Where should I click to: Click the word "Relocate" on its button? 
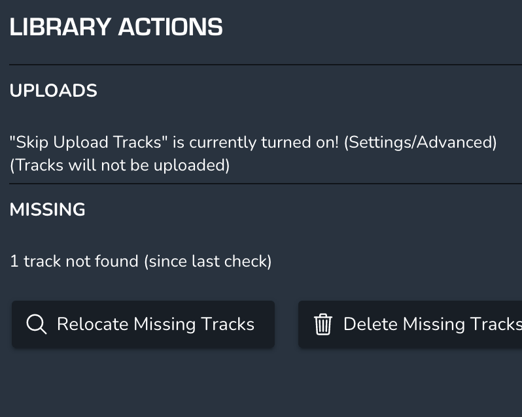coord(93,324)
